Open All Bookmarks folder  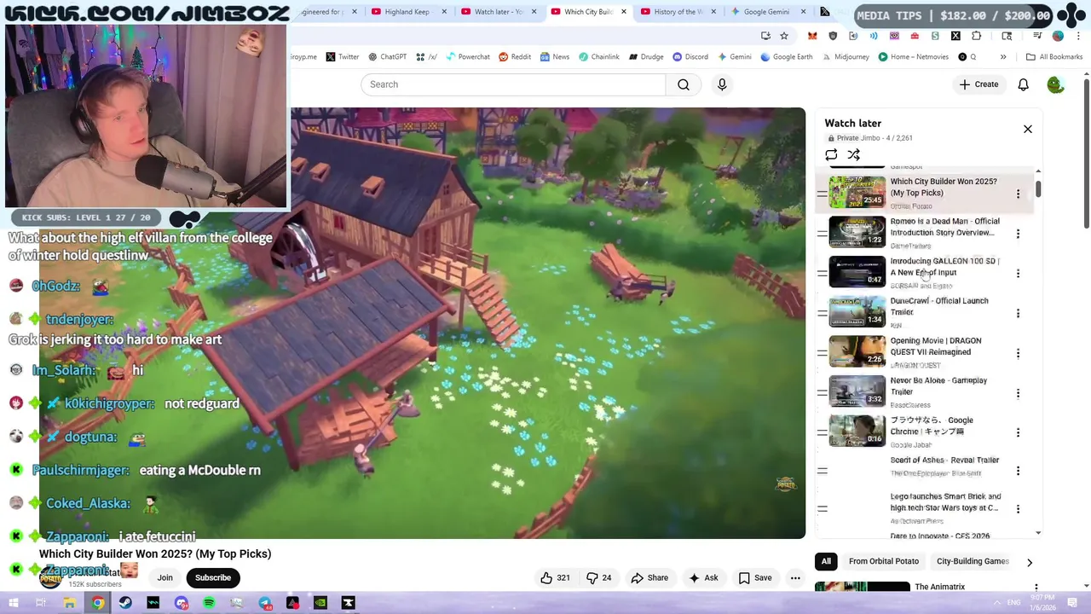(x=1054, y=57)
